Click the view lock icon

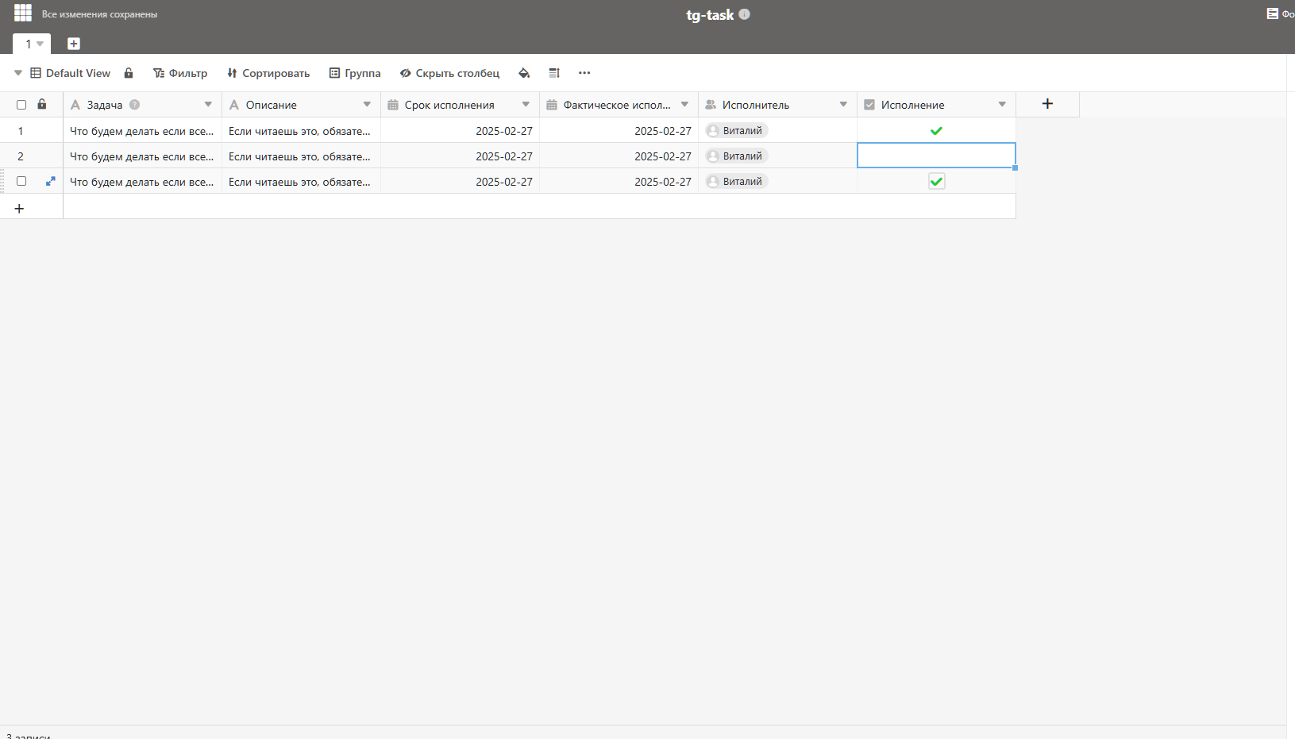point(129,73)
